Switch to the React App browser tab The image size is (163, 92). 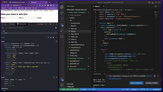[38, 2]
